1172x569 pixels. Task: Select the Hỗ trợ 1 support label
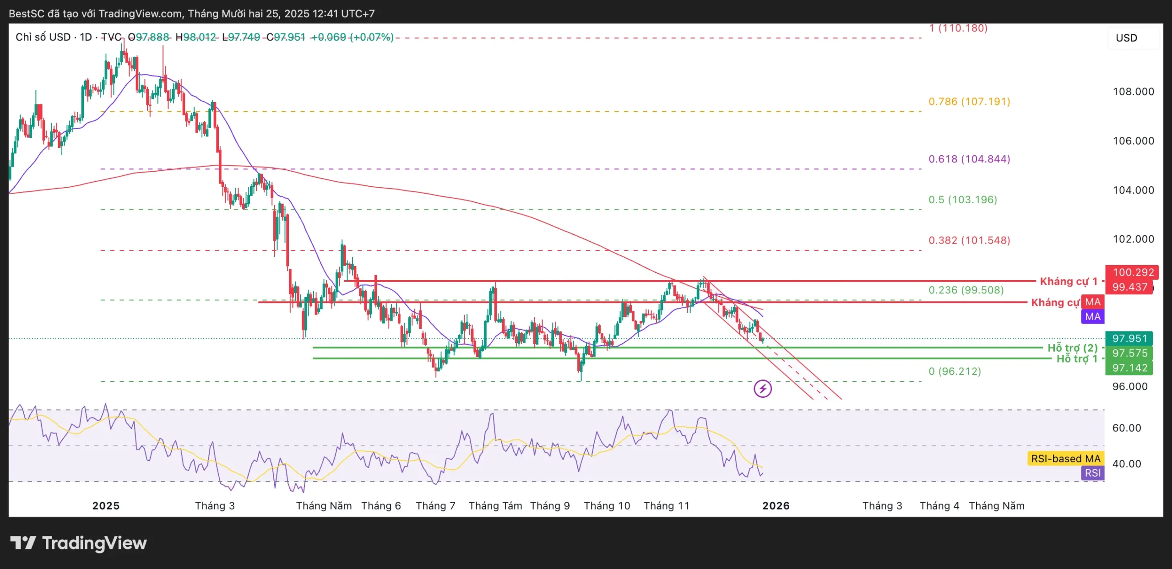(x=1076, y=359)
